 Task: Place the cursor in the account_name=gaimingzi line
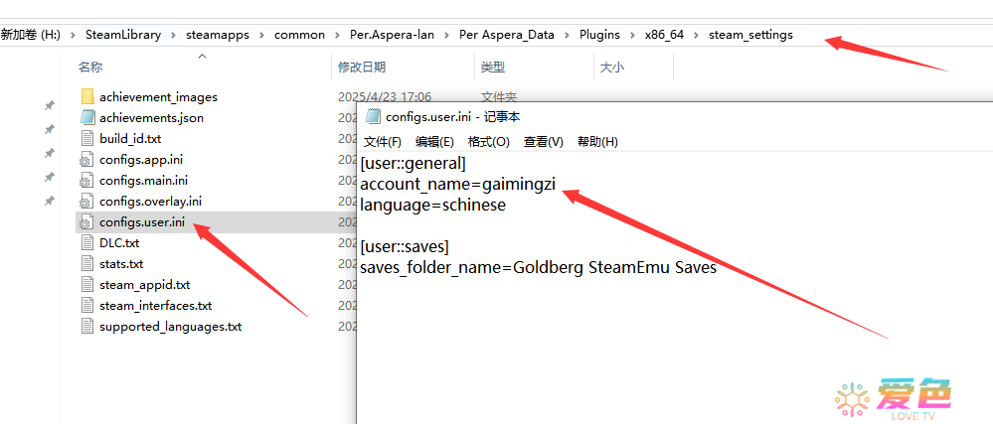pyautogui.click(x=458, y=185)
